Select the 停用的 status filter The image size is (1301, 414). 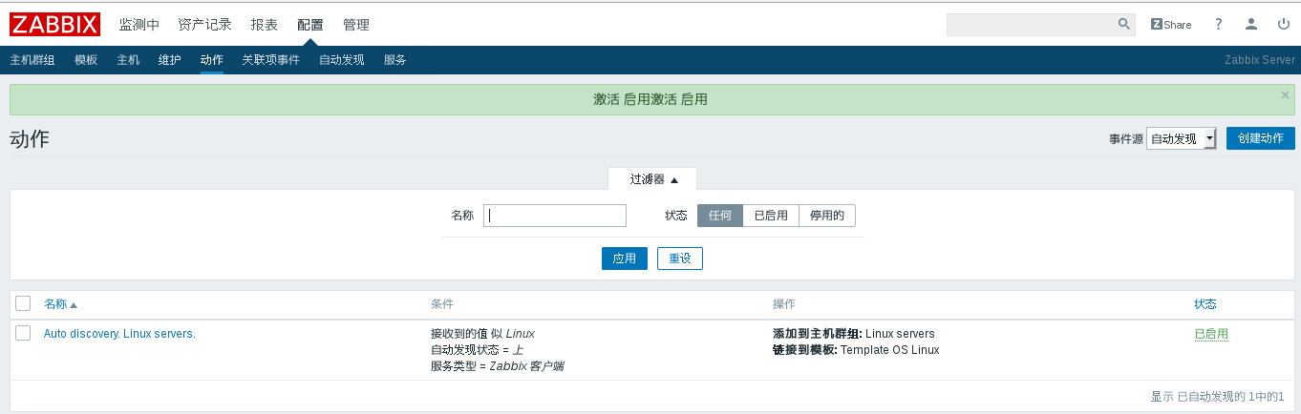pos(827,216)
